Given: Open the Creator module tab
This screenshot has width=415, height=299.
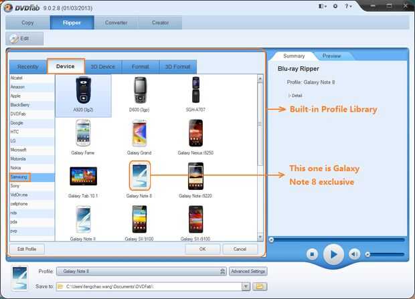Looking at the screenshot, I should pyautogui.click(x=160, y=23).
